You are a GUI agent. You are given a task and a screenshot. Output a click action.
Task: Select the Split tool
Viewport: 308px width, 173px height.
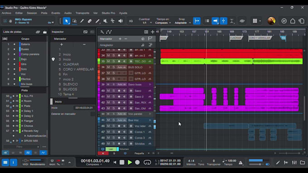click(x=82, y=21)
